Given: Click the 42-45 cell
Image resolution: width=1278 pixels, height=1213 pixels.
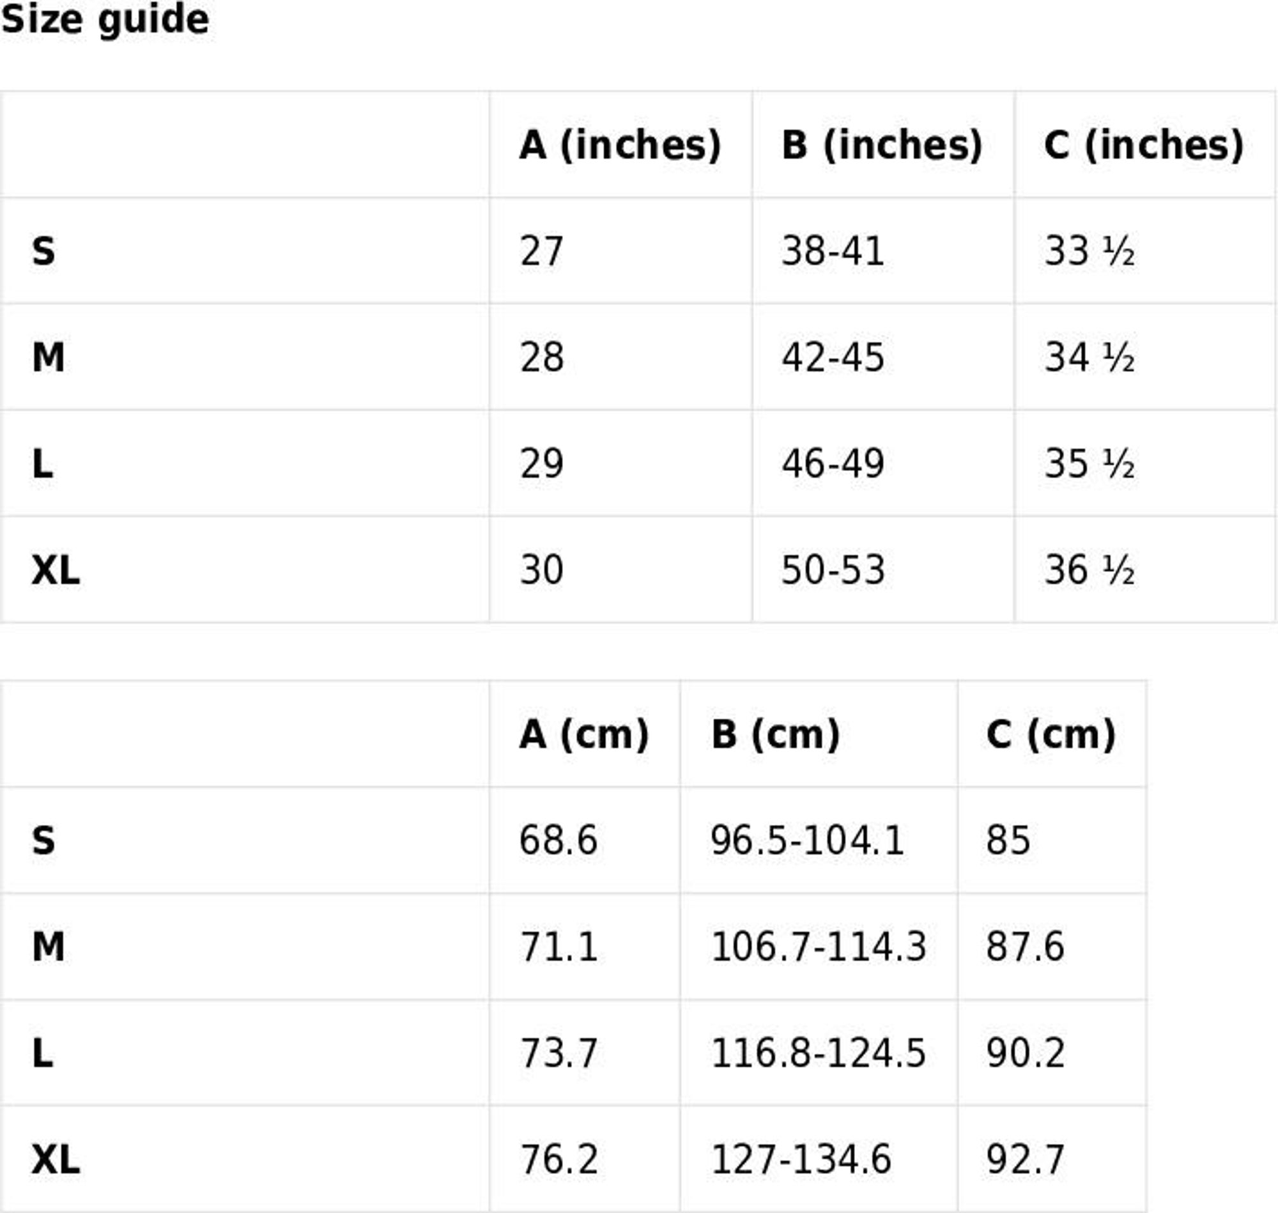Looking at the screenshot, I should [833, 357].
